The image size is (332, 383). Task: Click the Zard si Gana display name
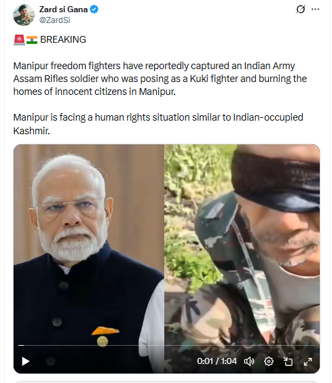pos(63,9)
